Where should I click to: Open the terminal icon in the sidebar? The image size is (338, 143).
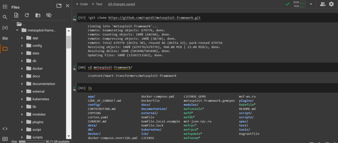tap(5, 139)
